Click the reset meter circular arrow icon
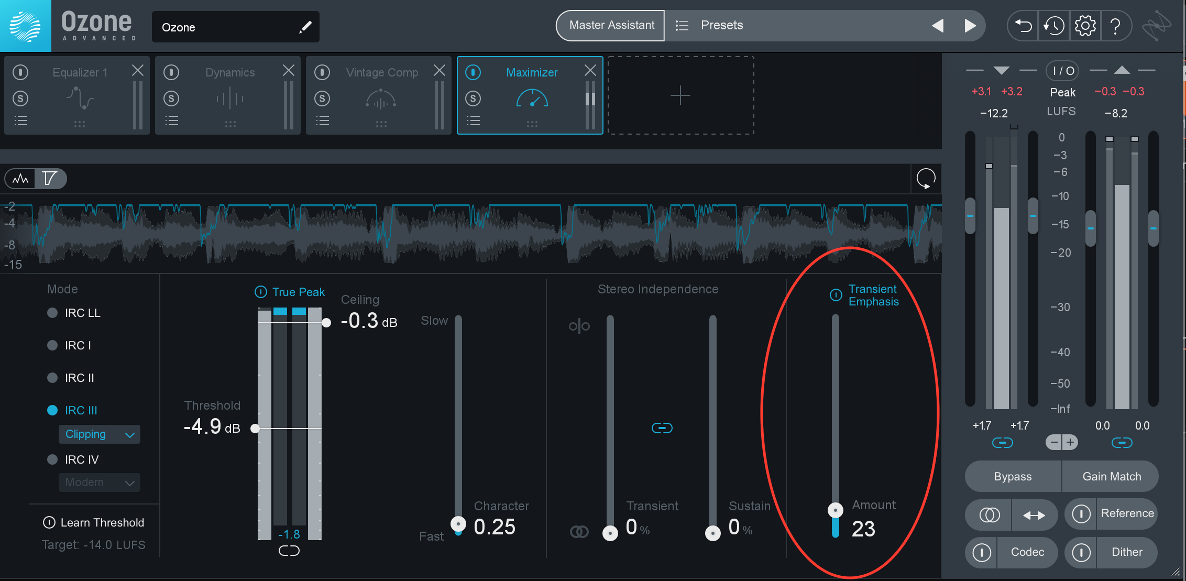 pyautogui.click(x=926, y=179)
